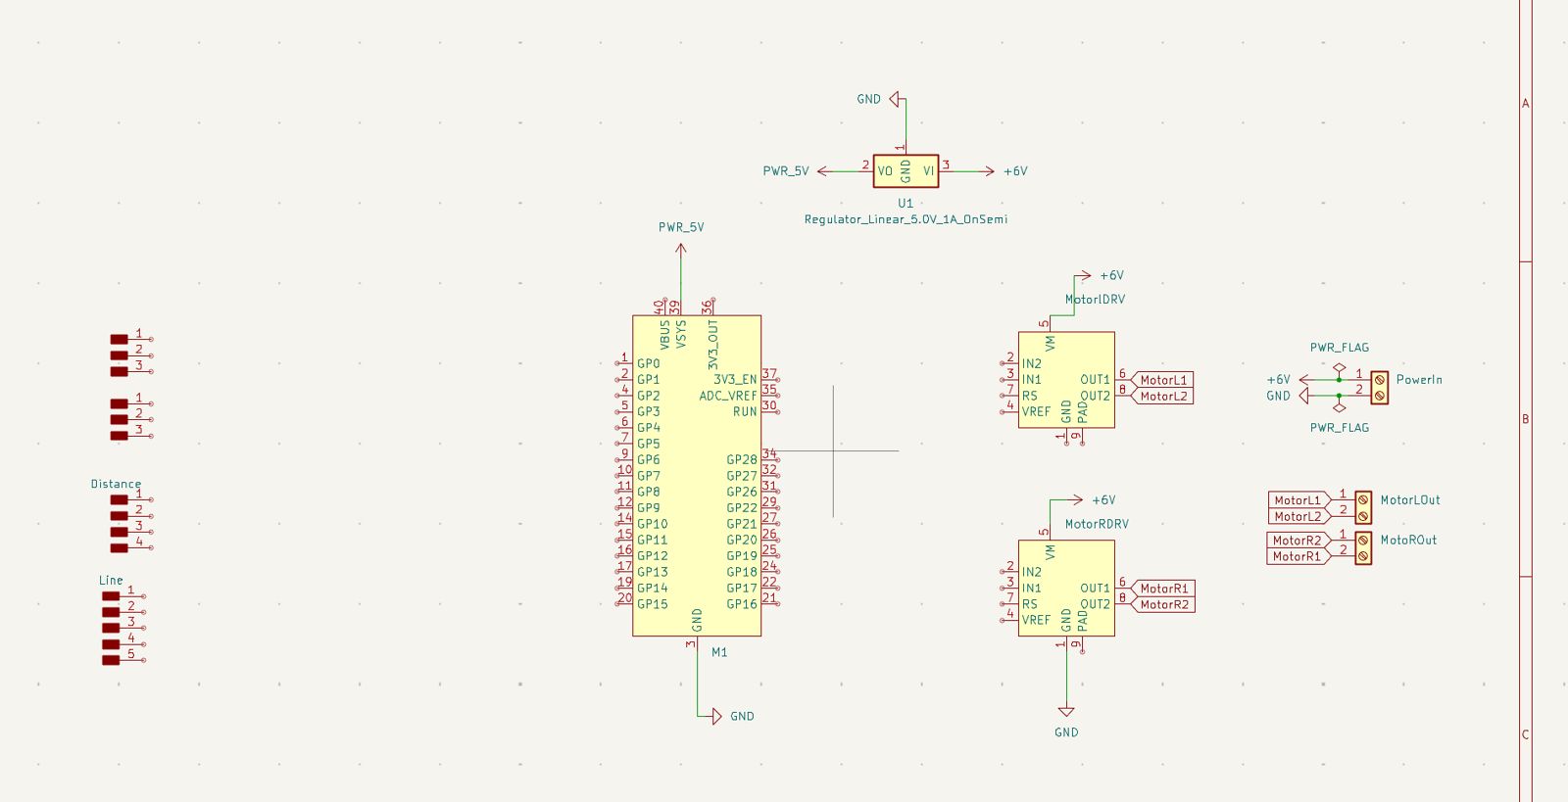Select the 3V3_EN pin label on M1

[735, 380]
